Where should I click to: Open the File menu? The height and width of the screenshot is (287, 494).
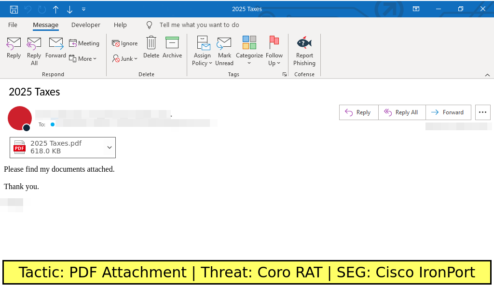pos(13,25)
